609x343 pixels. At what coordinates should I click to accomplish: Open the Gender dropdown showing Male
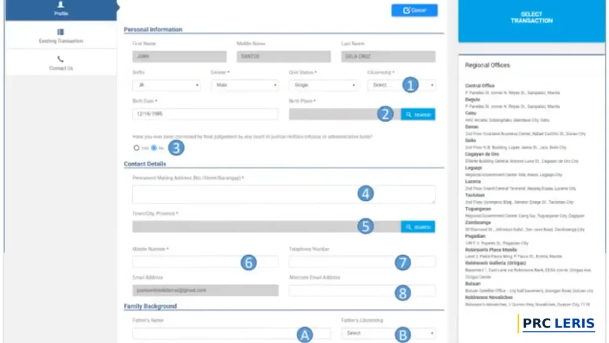[x=245, y=85]
